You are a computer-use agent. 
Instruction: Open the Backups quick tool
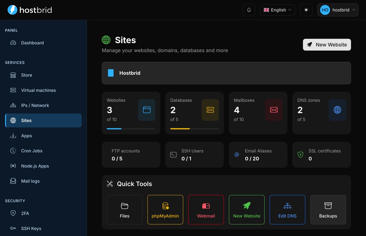click(328, 210)
